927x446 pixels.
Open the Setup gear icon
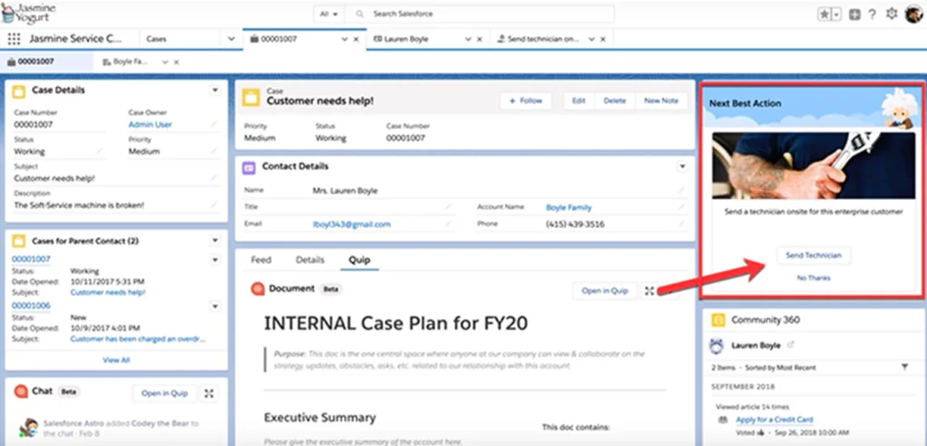(x=892, y=14)
